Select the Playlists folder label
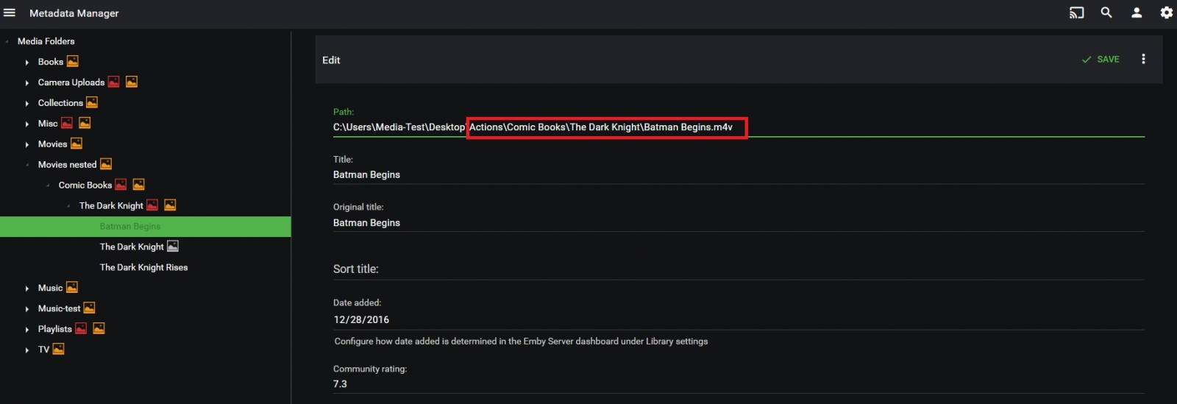The image size is (1177, 404). (x=55, y=329)
